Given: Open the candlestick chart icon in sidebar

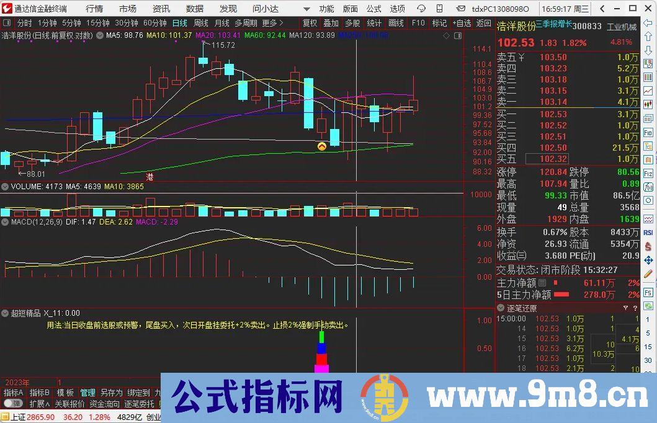Looking at the screenshot, I should pyautogui.click(x=648, y=104).
